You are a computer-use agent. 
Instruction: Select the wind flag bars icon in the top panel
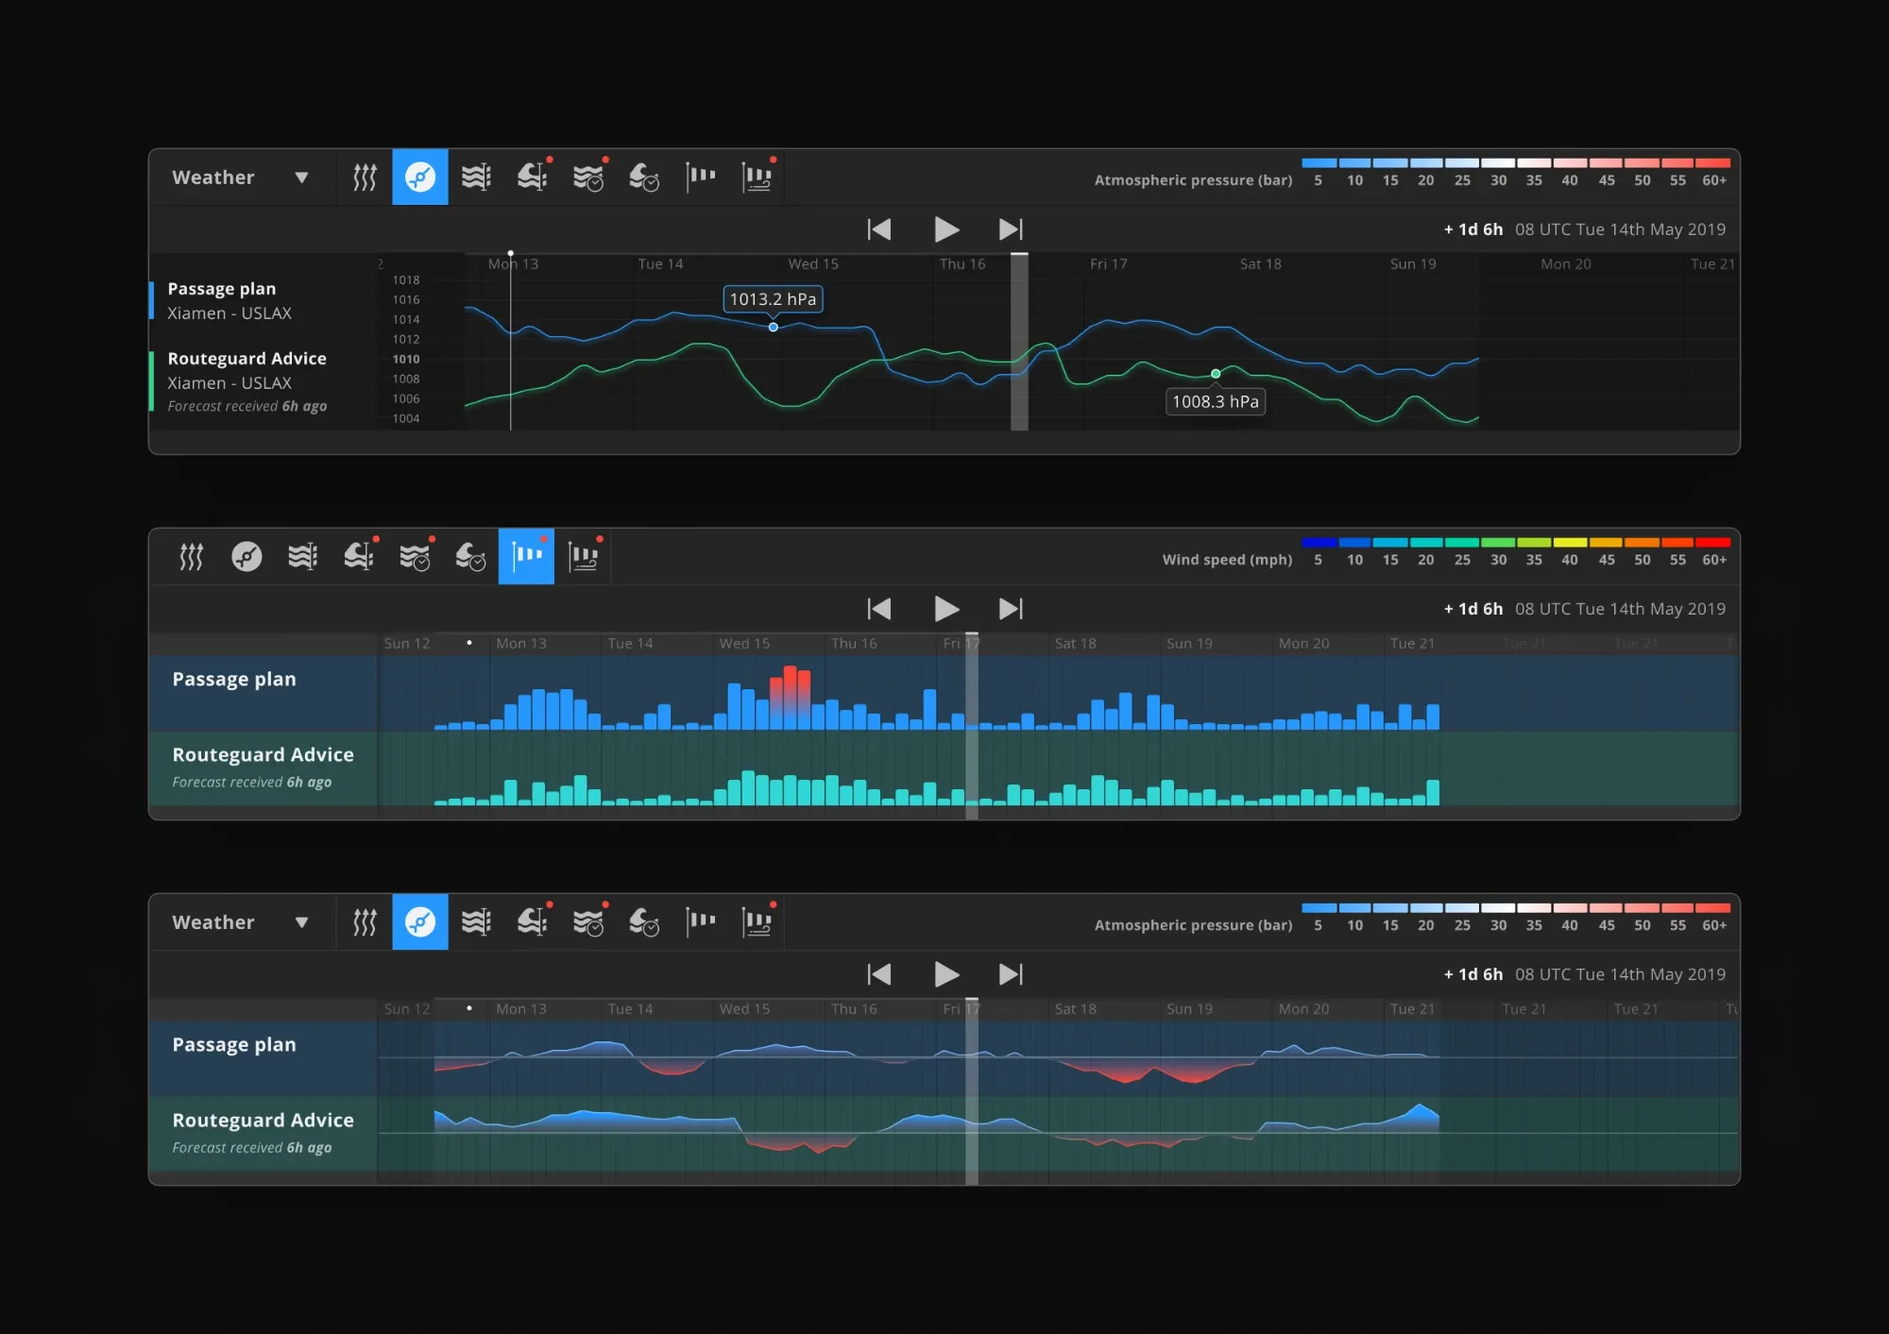(x=700, y=177)
